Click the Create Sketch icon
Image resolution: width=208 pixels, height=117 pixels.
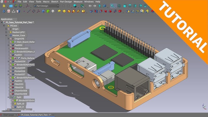tap(9, 11)
